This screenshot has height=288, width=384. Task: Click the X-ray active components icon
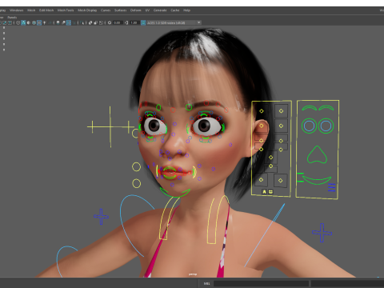(x=96, y=22)
